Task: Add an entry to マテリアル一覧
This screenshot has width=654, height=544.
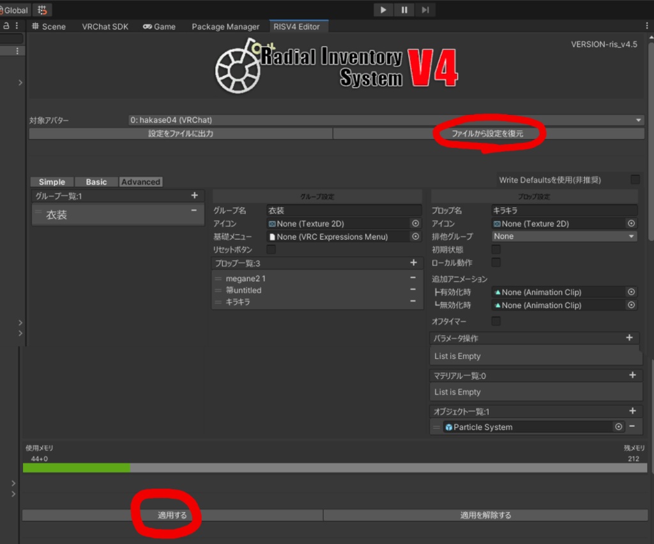Action: click(632, 375)
